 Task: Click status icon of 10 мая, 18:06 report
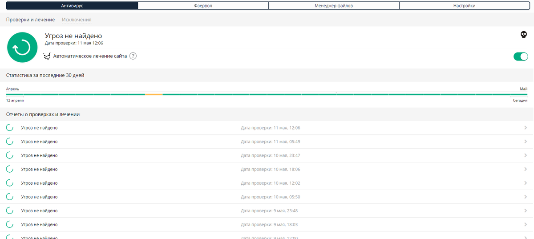[x=10, y=169]
